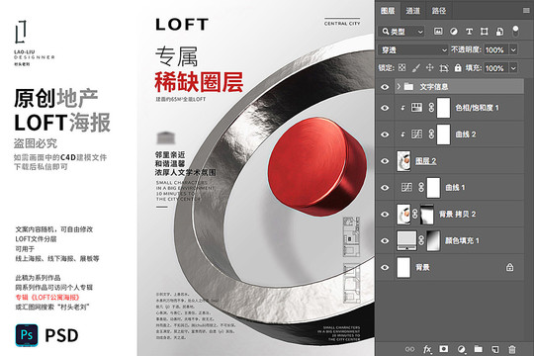The image size is (534, 356).
Task: Select the 图层 2 layer name
Action: (425, 161)
